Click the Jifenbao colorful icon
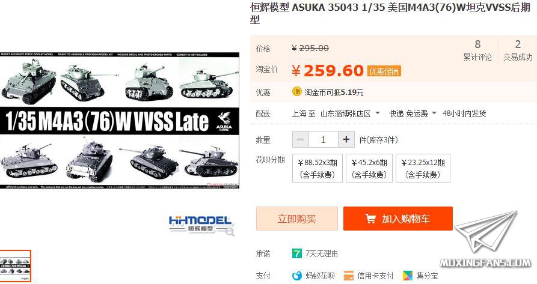This screenshot has width=537, height=284. point(408,276)
